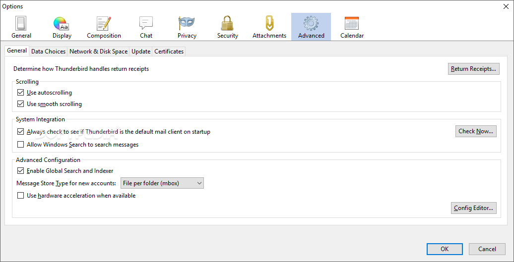Open the Return Receipts dialog

[474, 69]
